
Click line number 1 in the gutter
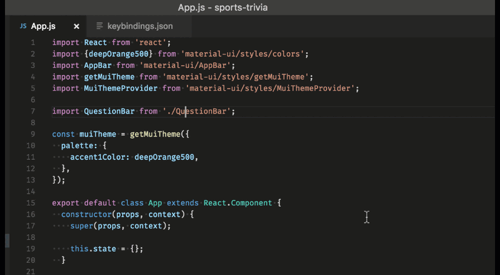click(x=33, y=43)
